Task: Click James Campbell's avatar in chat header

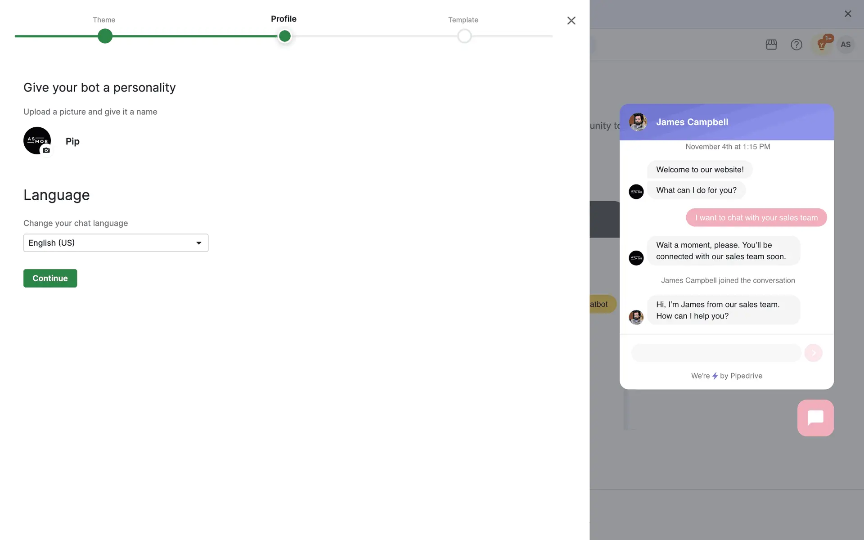Action: [638, 122]
